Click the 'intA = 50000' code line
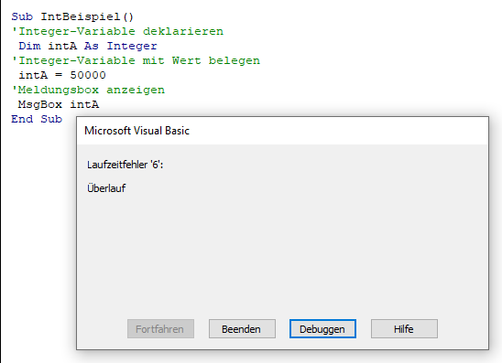 (x=62, y=75)
